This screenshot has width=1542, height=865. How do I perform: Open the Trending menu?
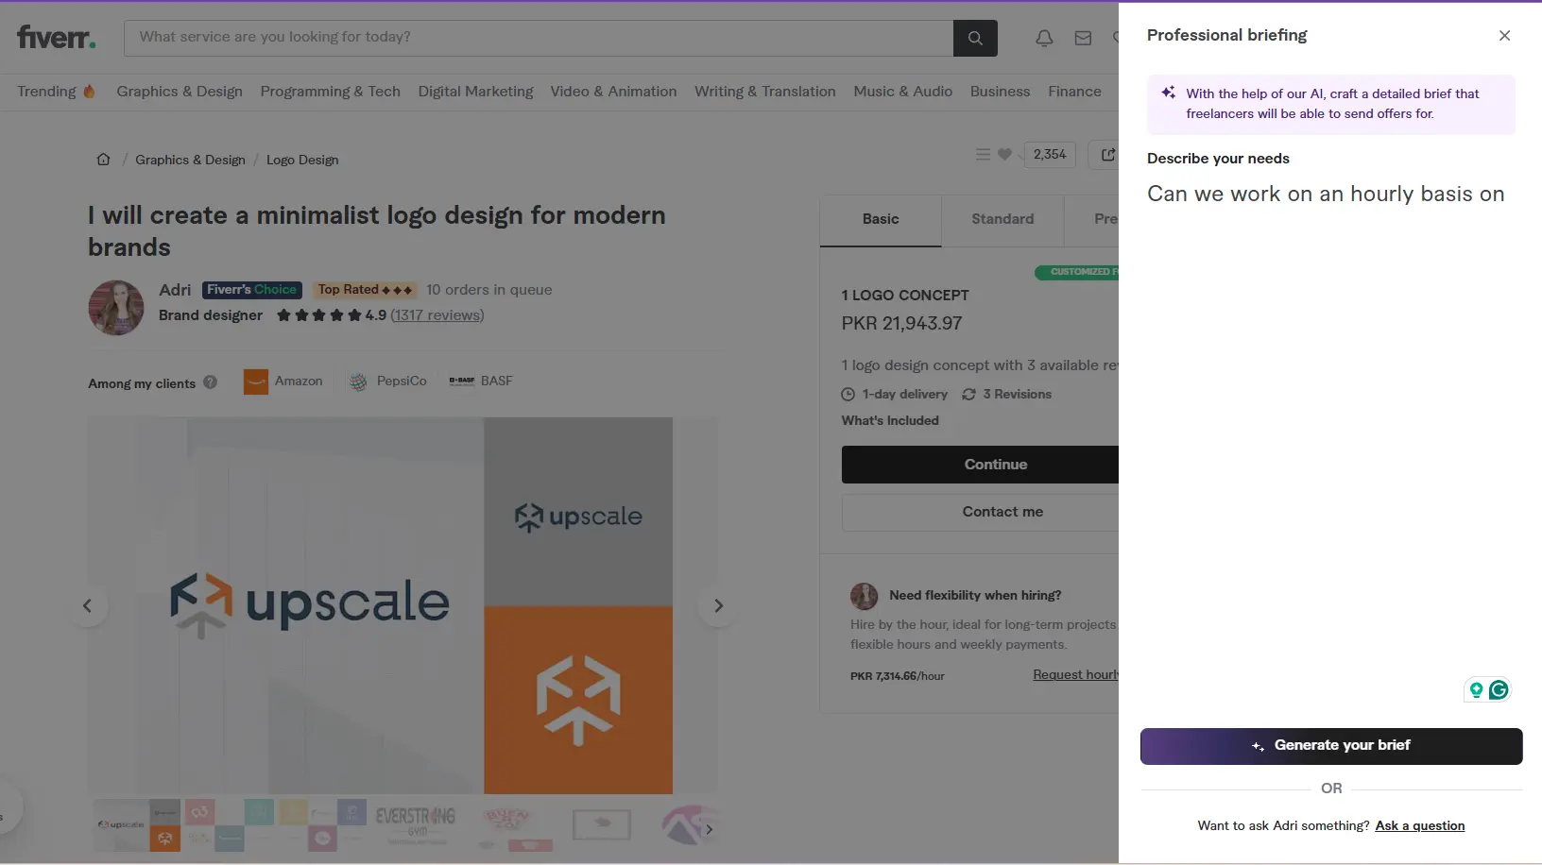[56, 92]
